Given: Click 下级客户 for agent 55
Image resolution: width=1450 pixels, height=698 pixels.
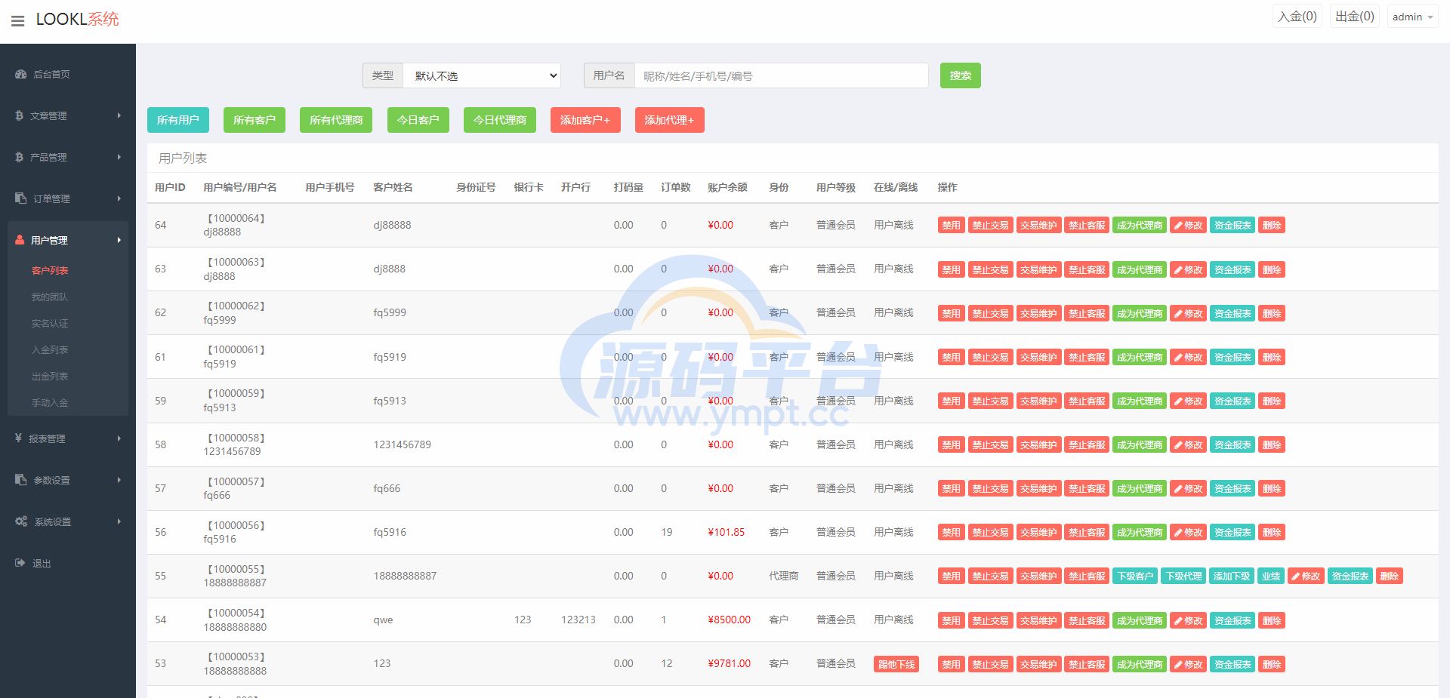Looking at the screenshot, I should [x=1135, y=576].
